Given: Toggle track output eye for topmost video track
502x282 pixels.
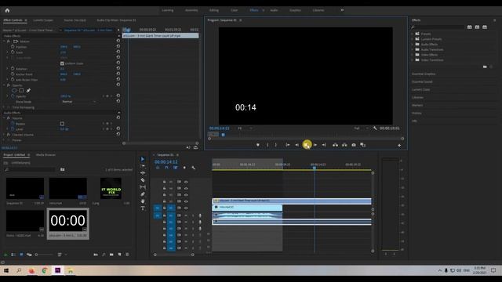Looking at the screenshot, I should point(186,182).
